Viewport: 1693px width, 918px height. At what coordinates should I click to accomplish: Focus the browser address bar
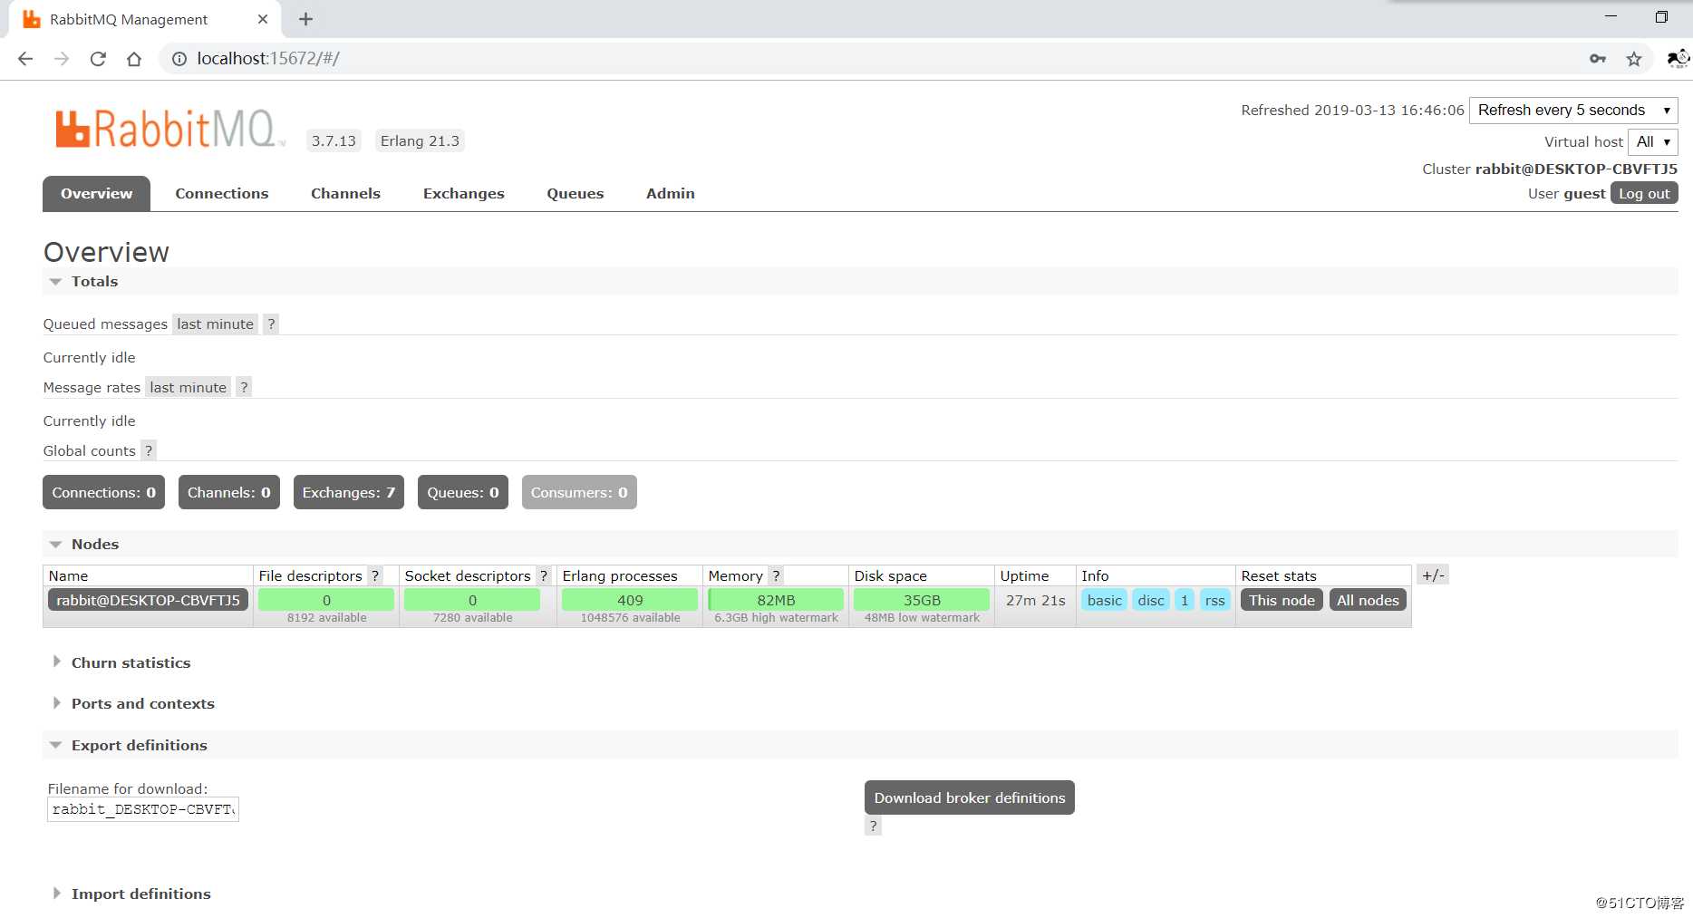pos(870,59)
